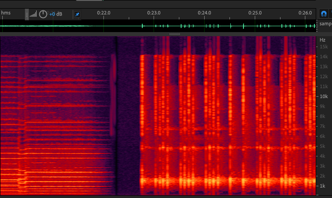Click the 0:26.0 mark on timeline ruler
The width and height of the screenshot is (332, 198).
coord(305,13)
